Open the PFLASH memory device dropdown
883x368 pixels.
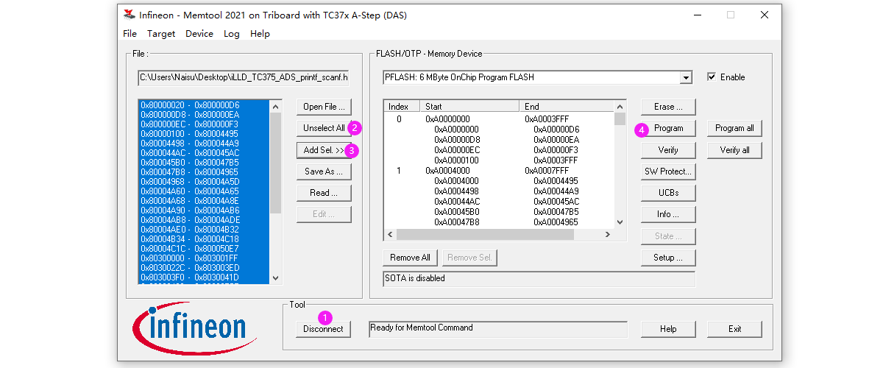click(x=686, y=77)
